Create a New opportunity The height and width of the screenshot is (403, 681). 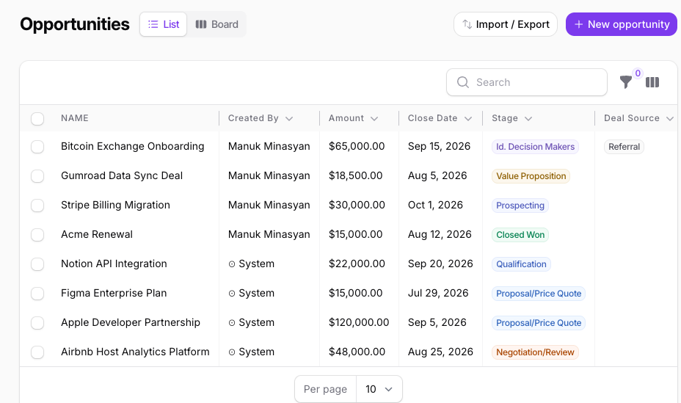click(x=622, y=24)
